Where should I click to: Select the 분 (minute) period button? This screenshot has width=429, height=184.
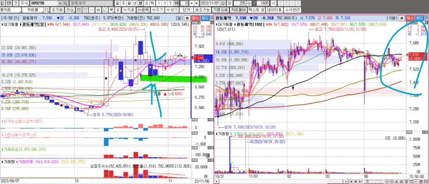point(141,3)
